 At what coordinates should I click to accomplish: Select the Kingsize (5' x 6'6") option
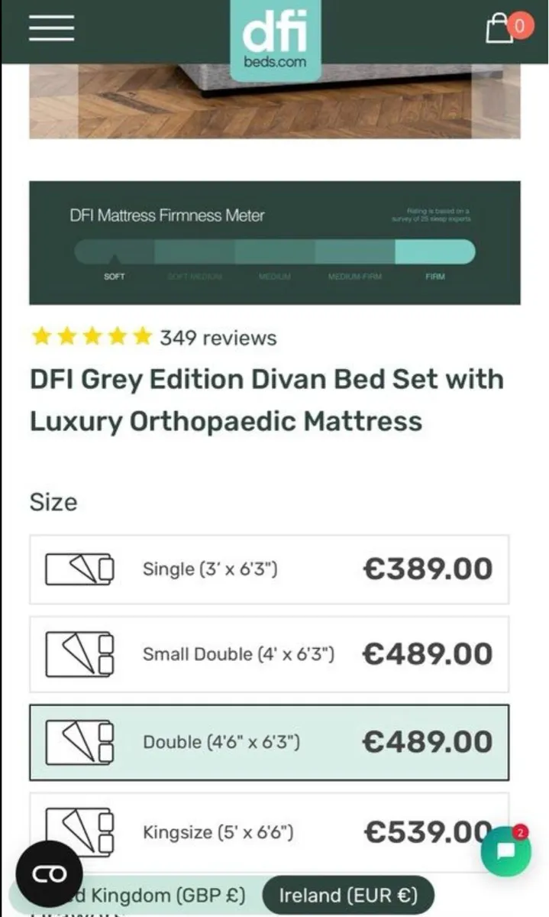click(x=269, y=832)
